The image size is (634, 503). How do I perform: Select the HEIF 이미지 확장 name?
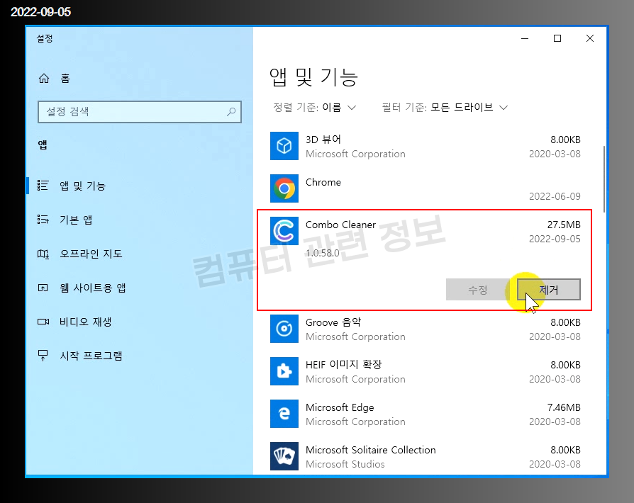344,365
